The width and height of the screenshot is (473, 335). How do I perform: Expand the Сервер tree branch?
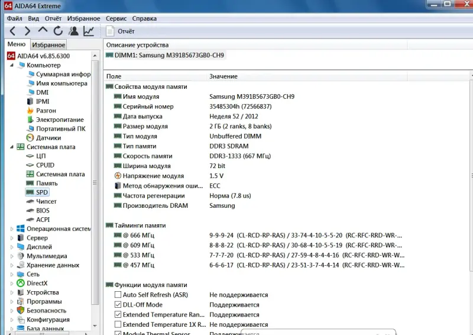[x=12, y=238]
